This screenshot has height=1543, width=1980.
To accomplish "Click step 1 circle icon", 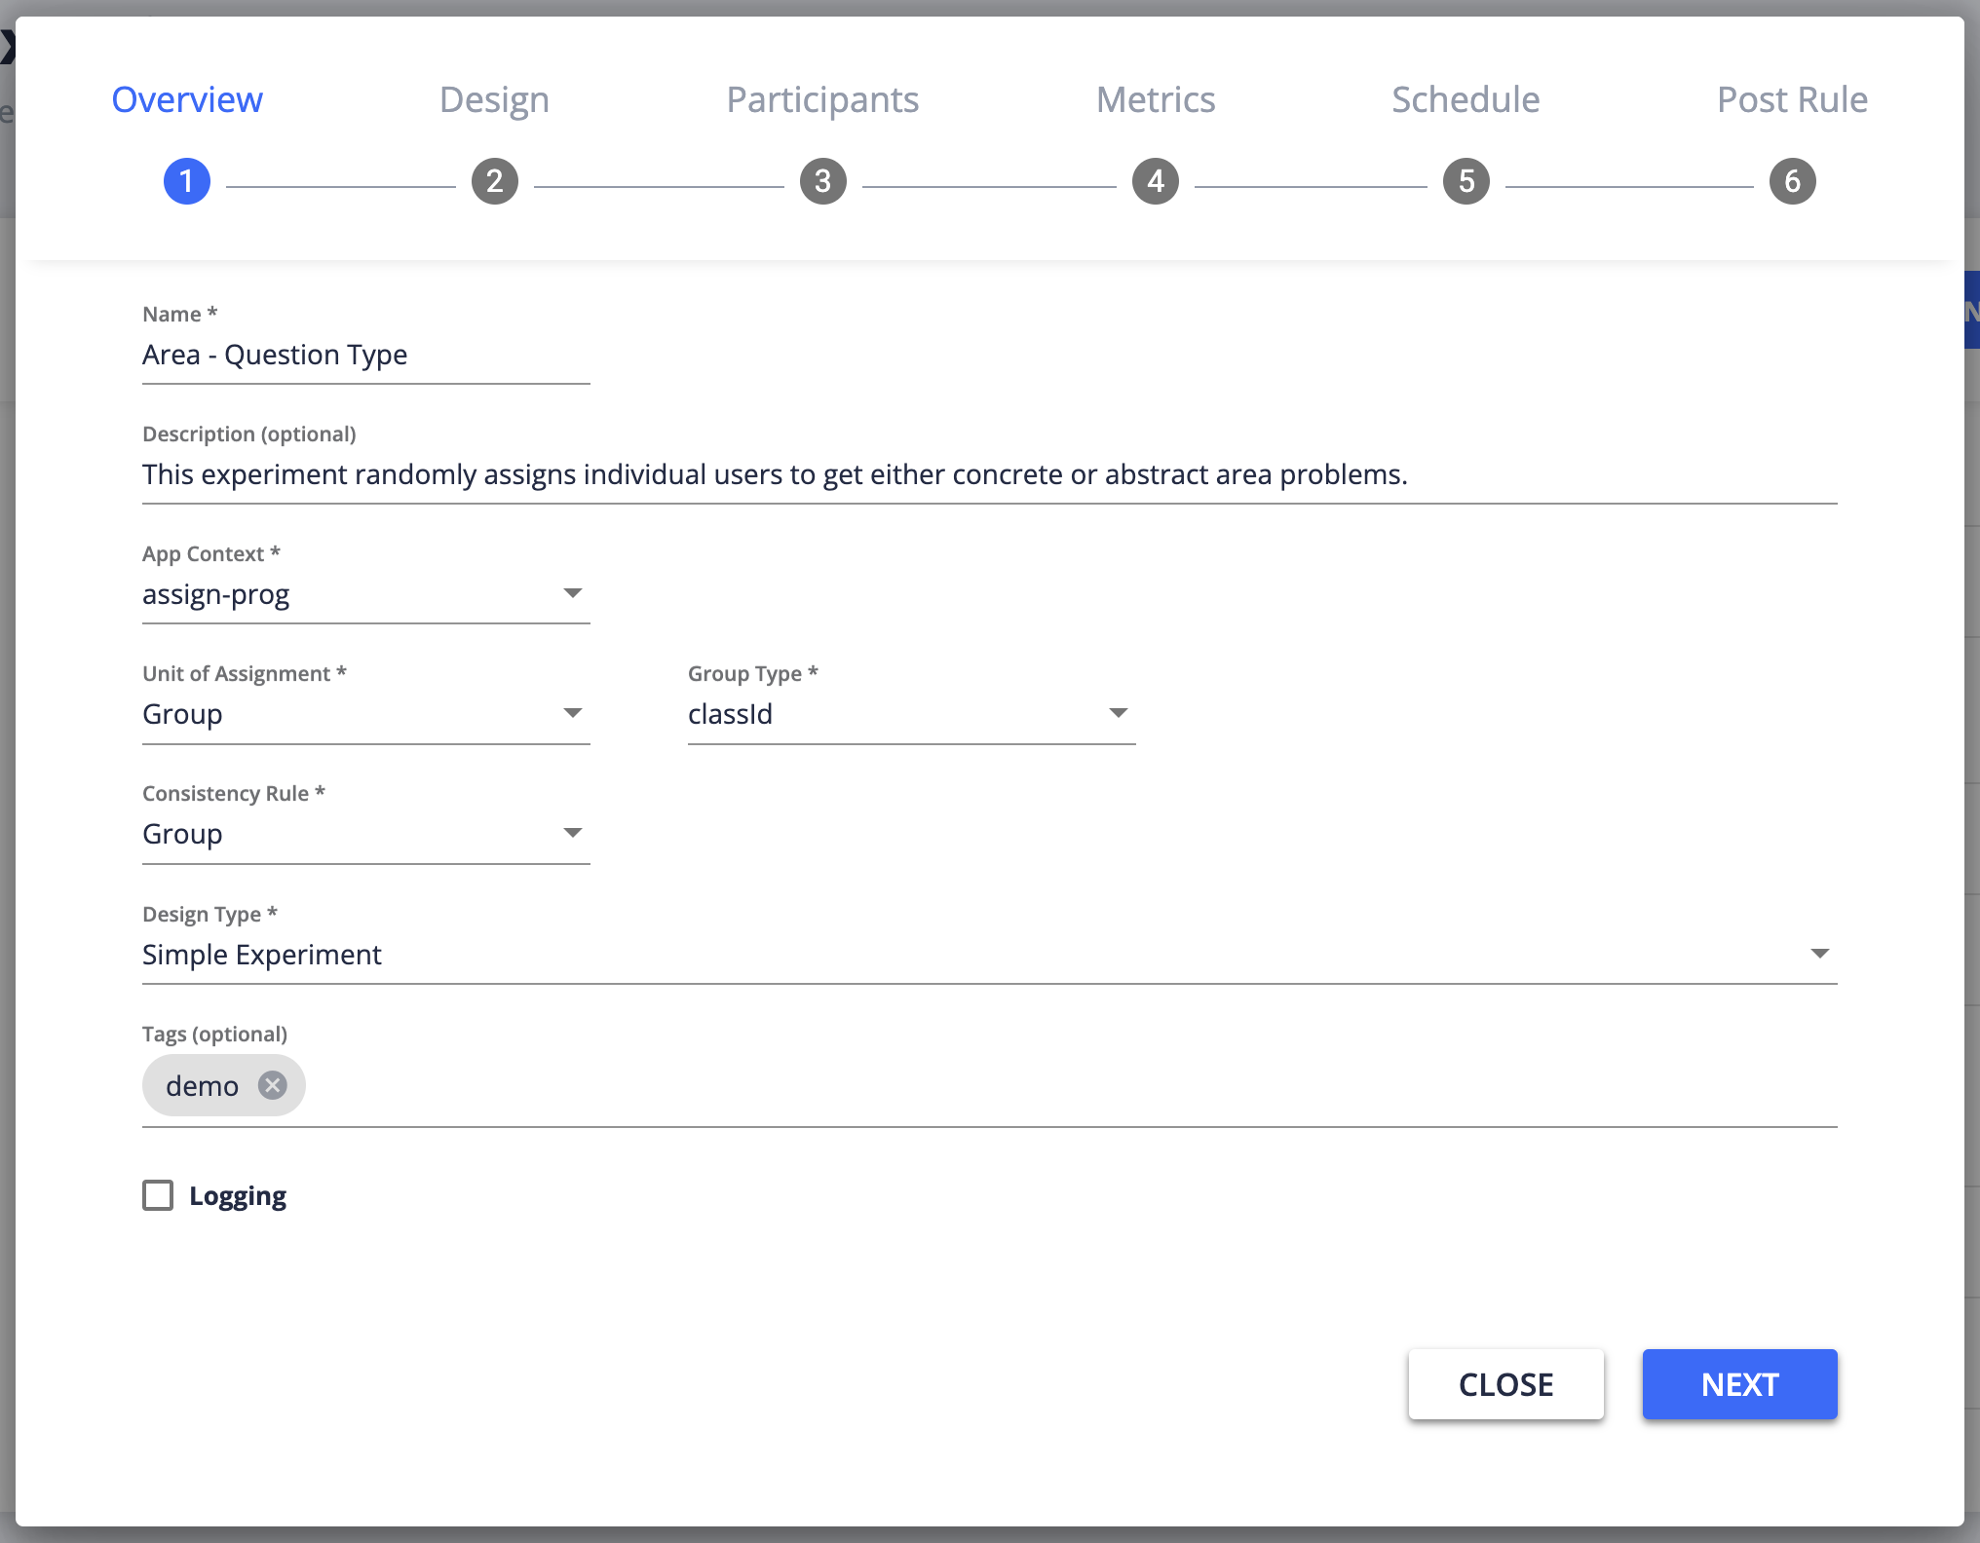I will tap(186, 181).
